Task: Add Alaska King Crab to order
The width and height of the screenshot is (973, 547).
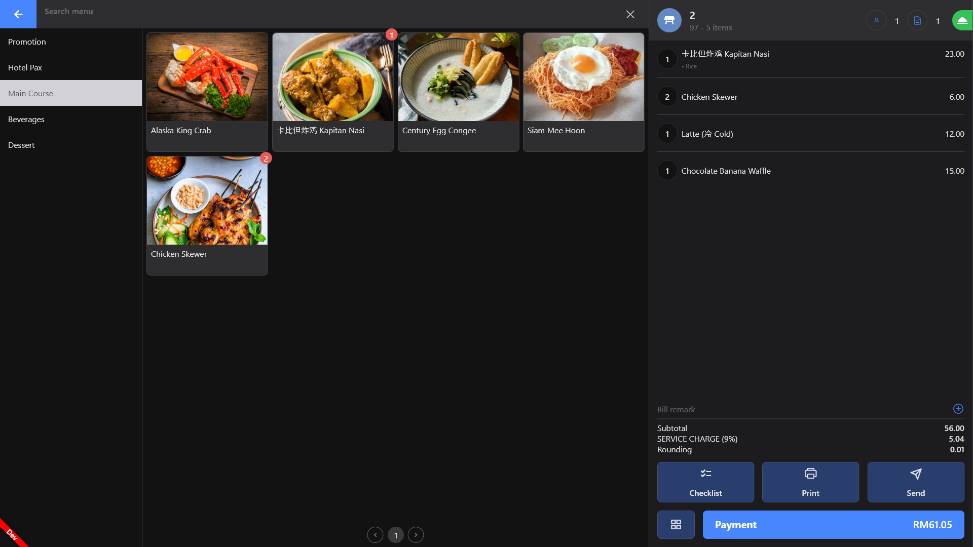Action: tap(207, 92)
